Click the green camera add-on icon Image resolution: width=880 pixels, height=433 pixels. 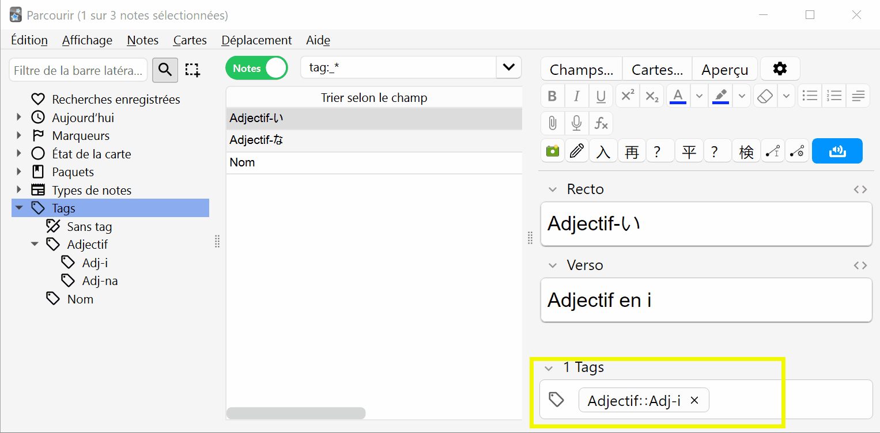click(x=552, y=151)
